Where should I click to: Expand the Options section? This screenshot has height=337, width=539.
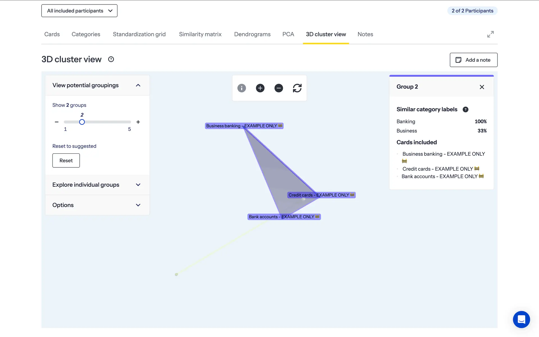coord(138,205)
